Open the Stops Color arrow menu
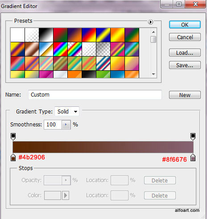Viewport: 207px width, 219px height. pyautogui.click(x=66, y=195)
